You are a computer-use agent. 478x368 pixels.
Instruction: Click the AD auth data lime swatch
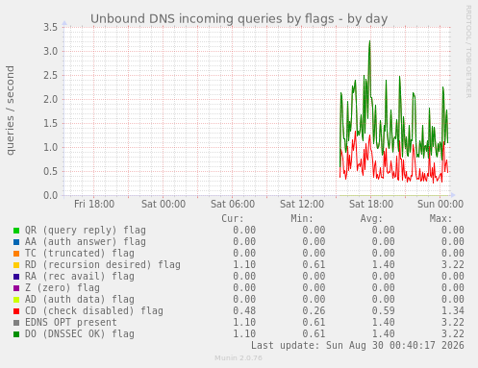point(16,300)
